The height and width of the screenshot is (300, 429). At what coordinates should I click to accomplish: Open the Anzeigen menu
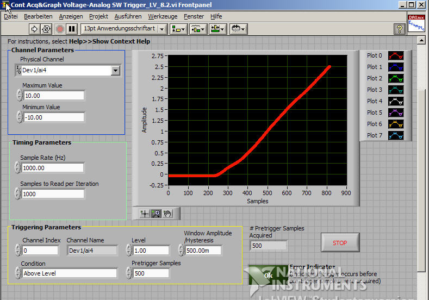coord(71,16)
